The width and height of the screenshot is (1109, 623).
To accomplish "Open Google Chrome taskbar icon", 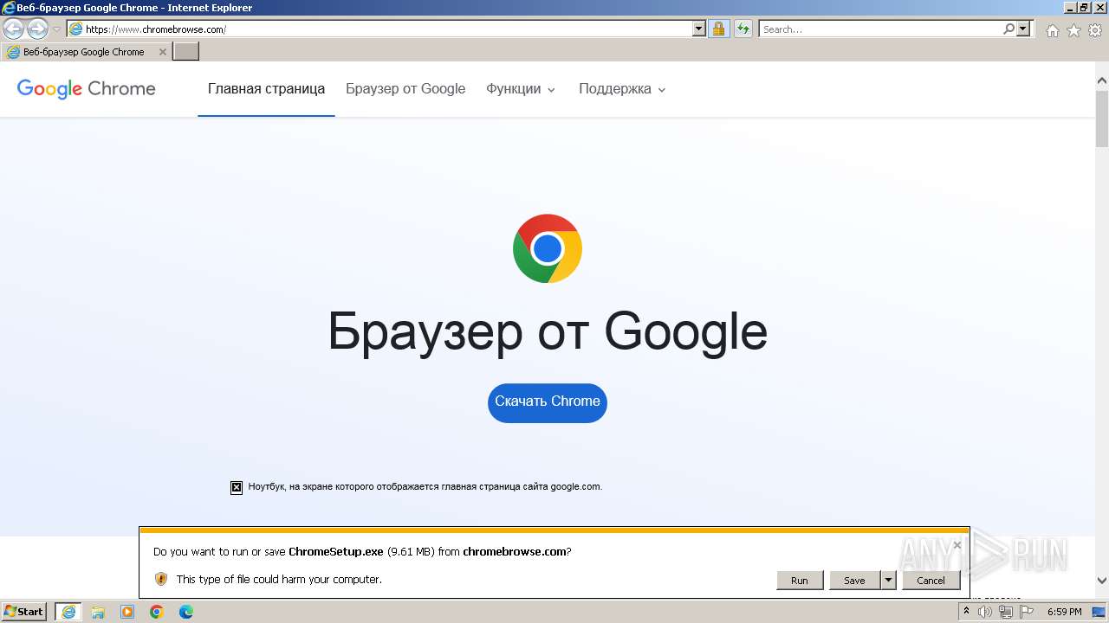I will point(157,612).
